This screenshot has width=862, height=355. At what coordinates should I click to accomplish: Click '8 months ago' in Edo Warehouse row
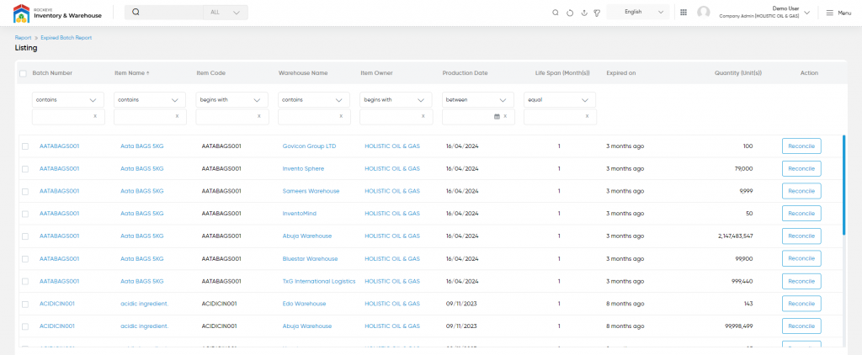[625, 304]
